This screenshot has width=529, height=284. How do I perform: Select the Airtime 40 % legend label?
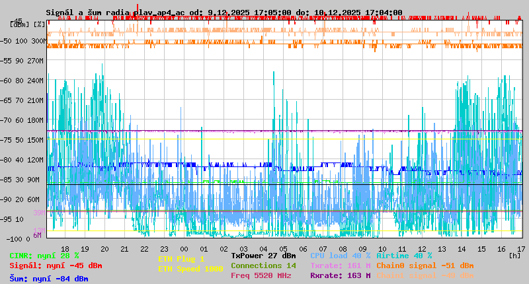404,256
